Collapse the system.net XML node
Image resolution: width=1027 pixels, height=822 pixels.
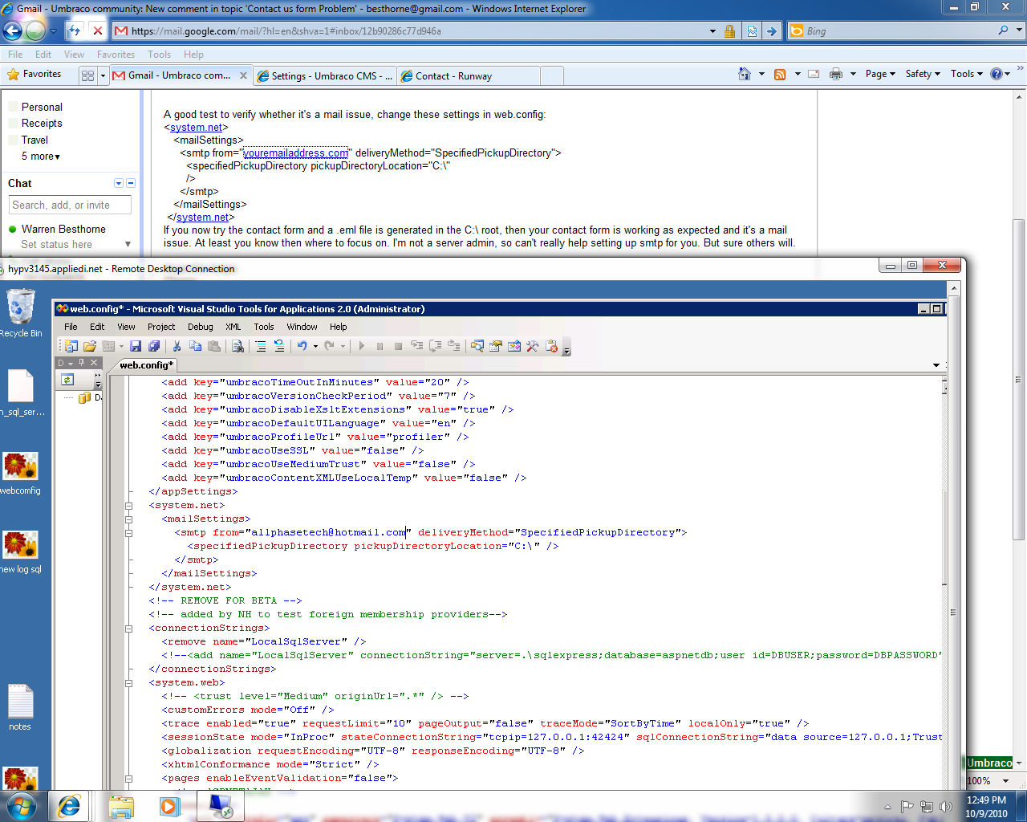128,506
